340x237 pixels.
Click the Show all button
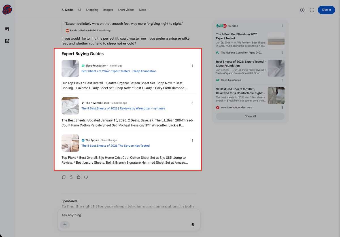pos(250,116)
